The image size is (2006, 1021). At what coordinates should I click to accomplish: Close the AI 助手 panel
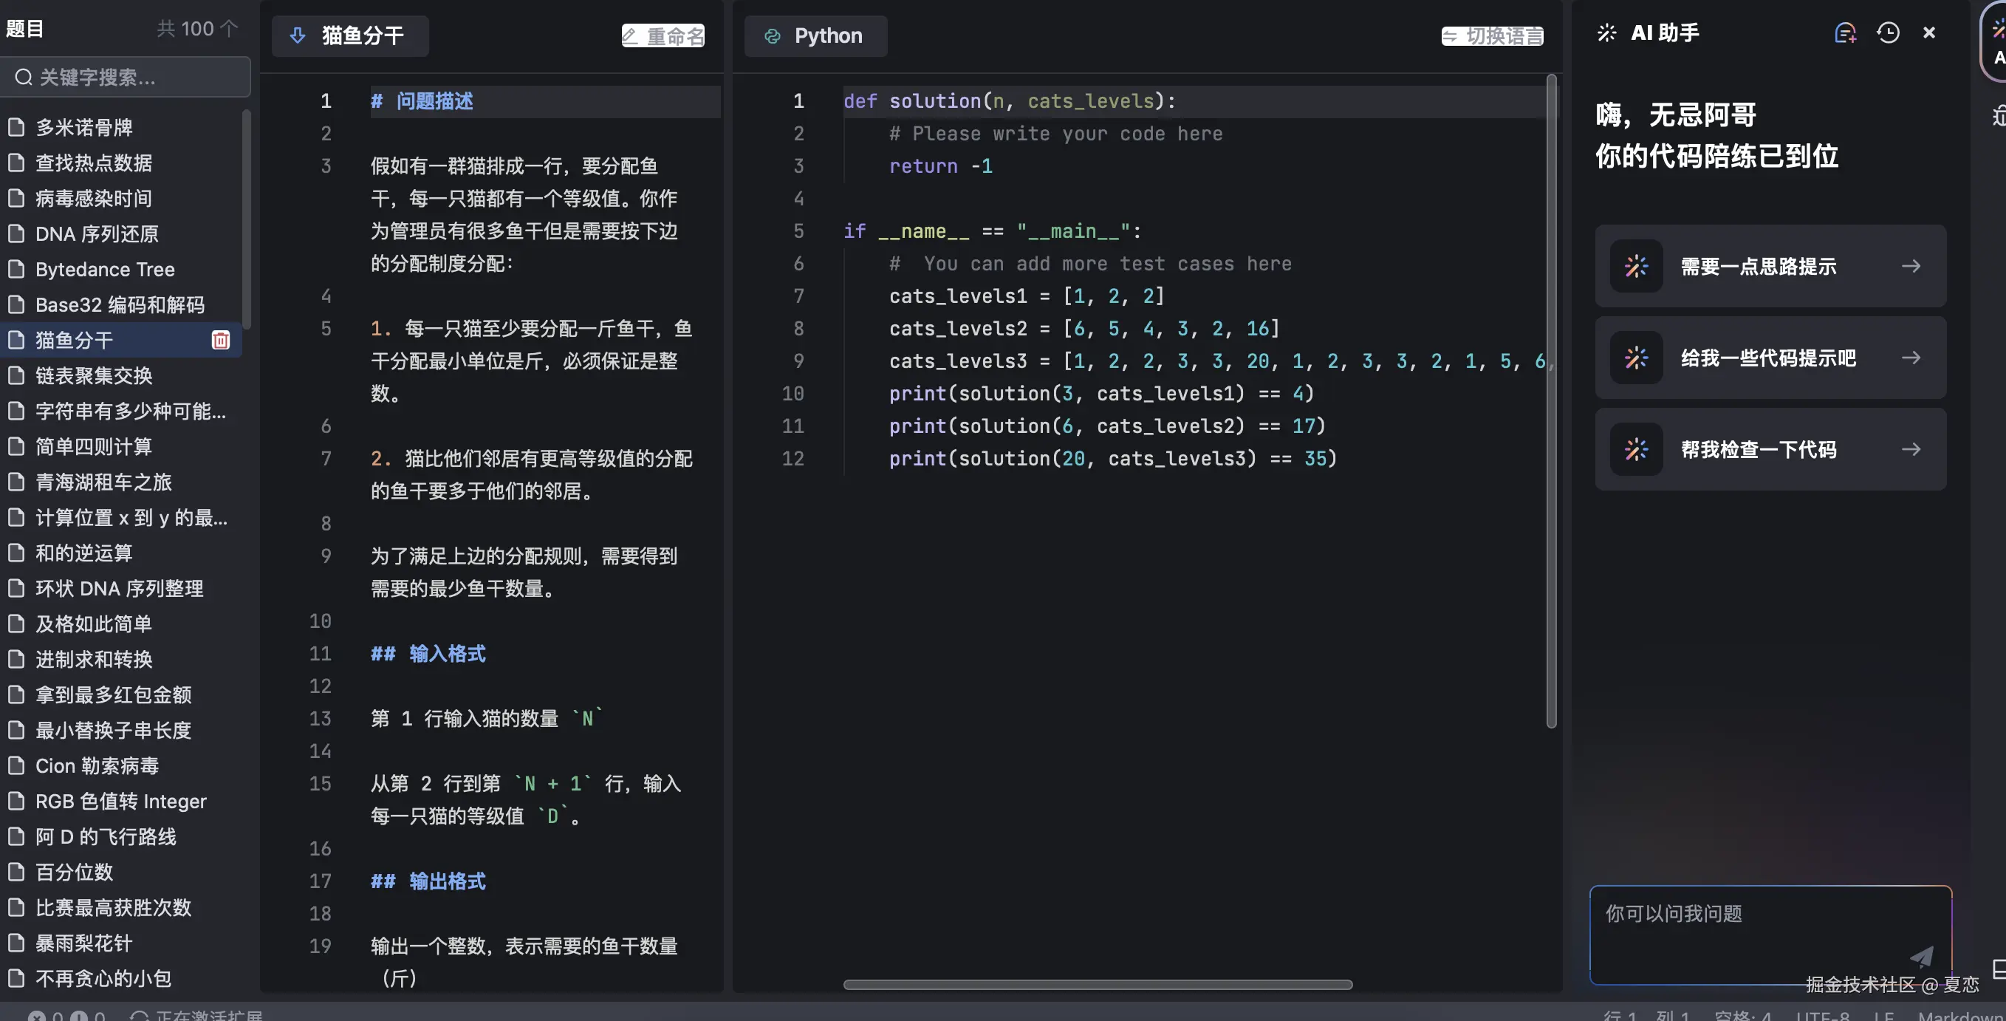click(x=1929, y=33)
